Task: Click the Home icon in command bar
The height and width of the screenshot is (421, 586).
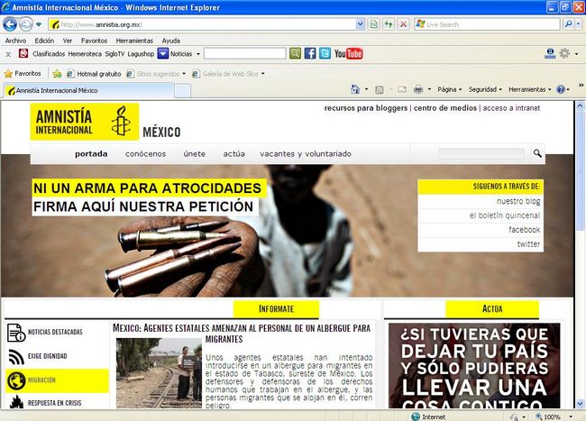Action: (355, 90)
